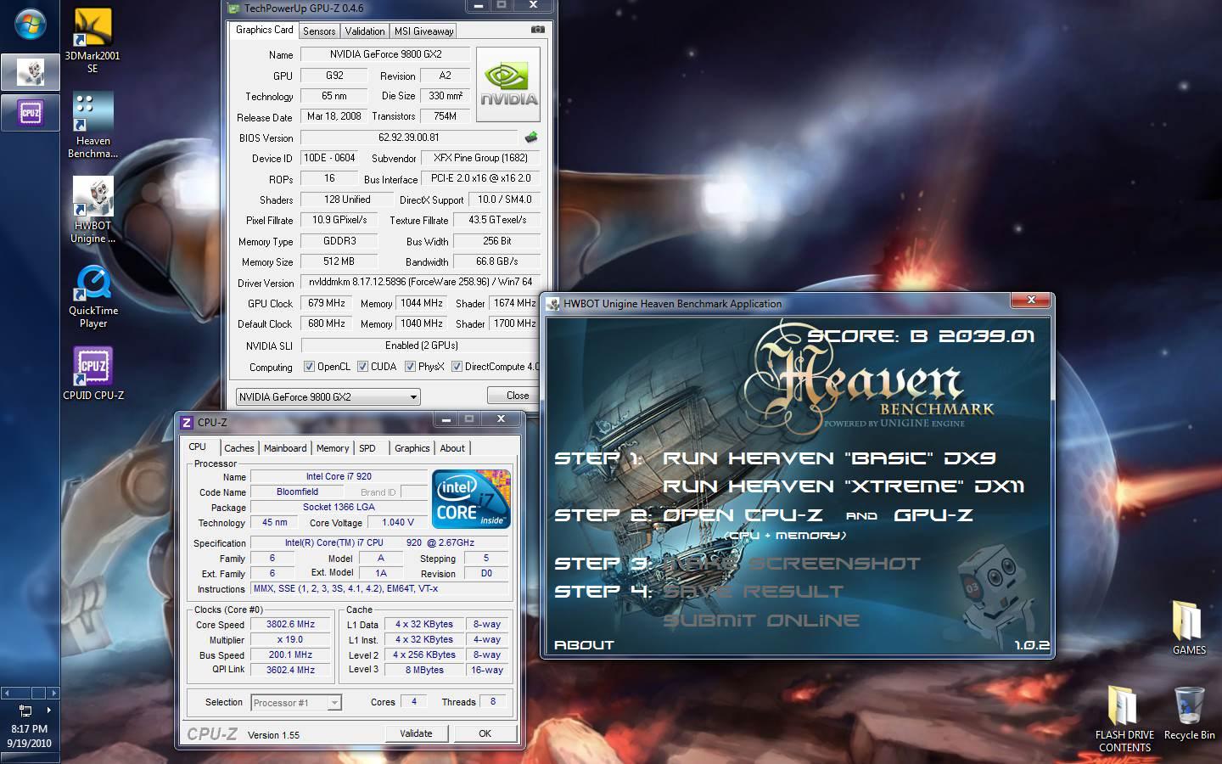Open the GeForce 9800 GX2 GPU selector dropdown
1222x764 pixels.
(328, 396)
